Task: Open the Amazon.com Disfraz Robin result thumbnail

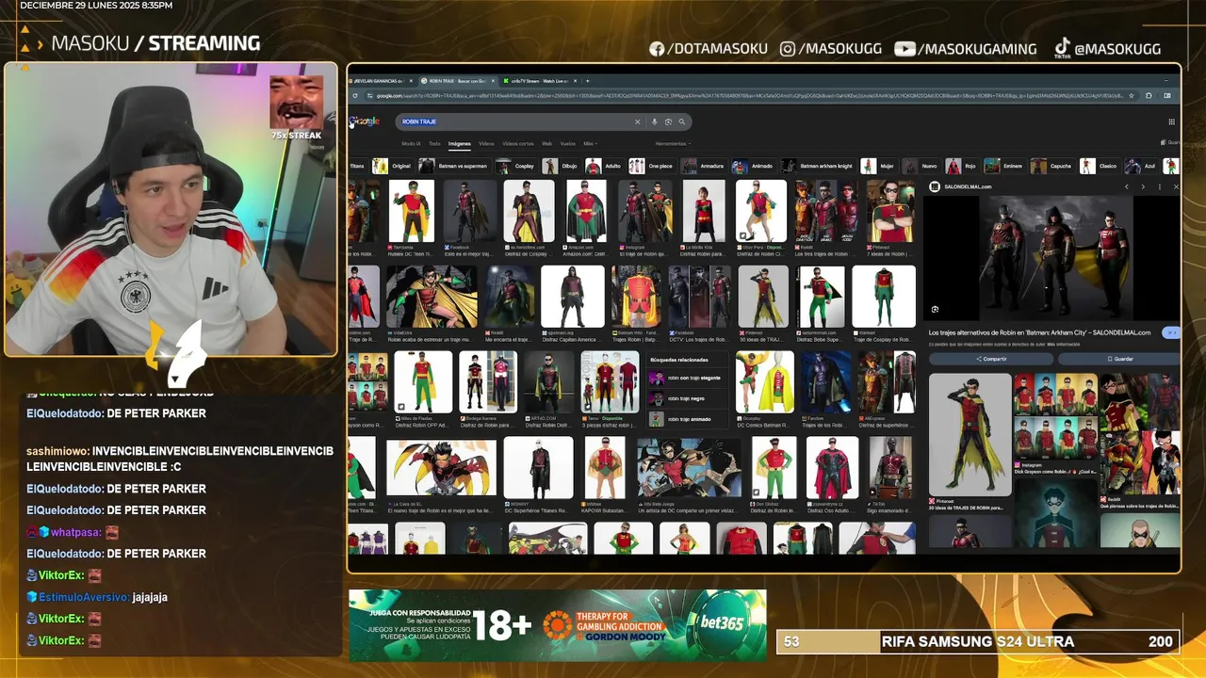Action: [586, 211]
